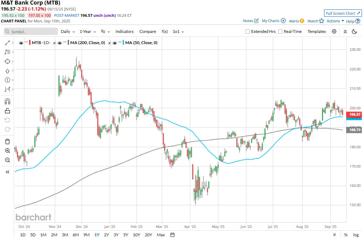Expand shapes tool options chevron
Screen dimensions: 363x238
tap(13, 61)
